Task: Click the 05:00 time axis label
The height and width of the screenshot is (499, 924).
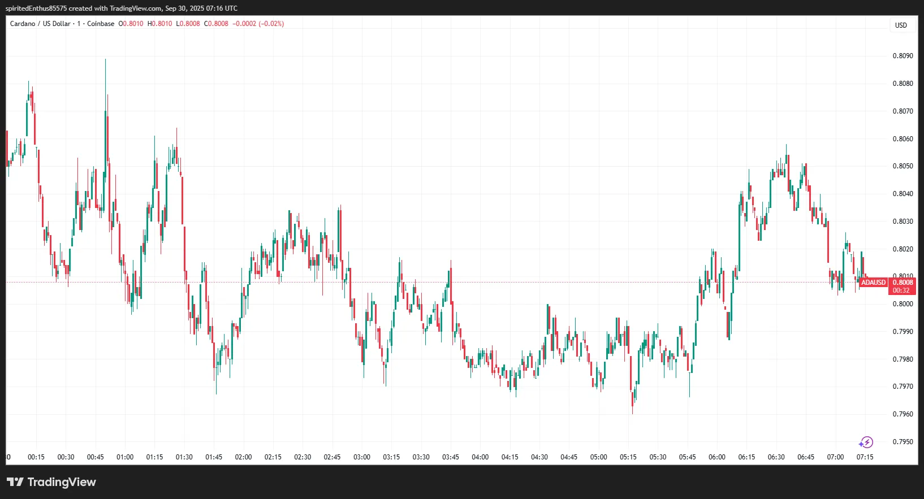Action: (x=598, y=457)
